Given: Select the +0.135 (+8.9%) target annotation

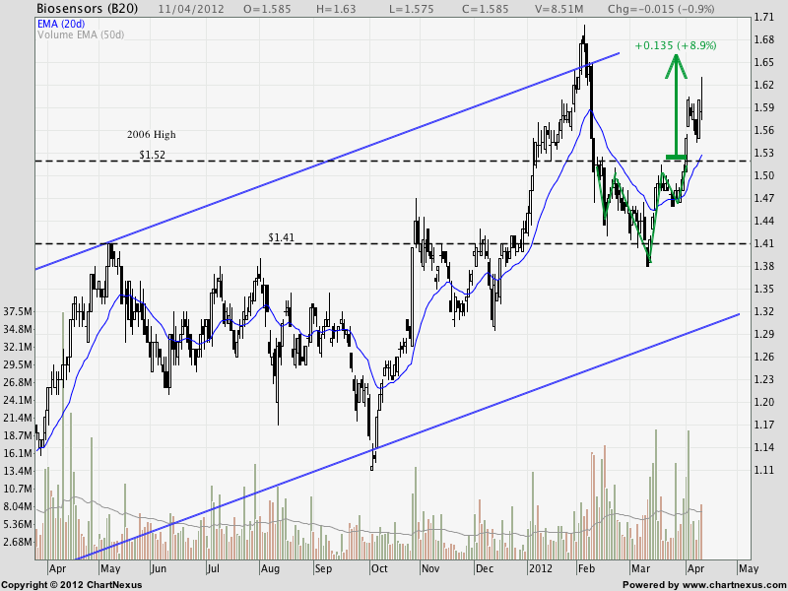Looking at the screenshot, I should (676, 45).
